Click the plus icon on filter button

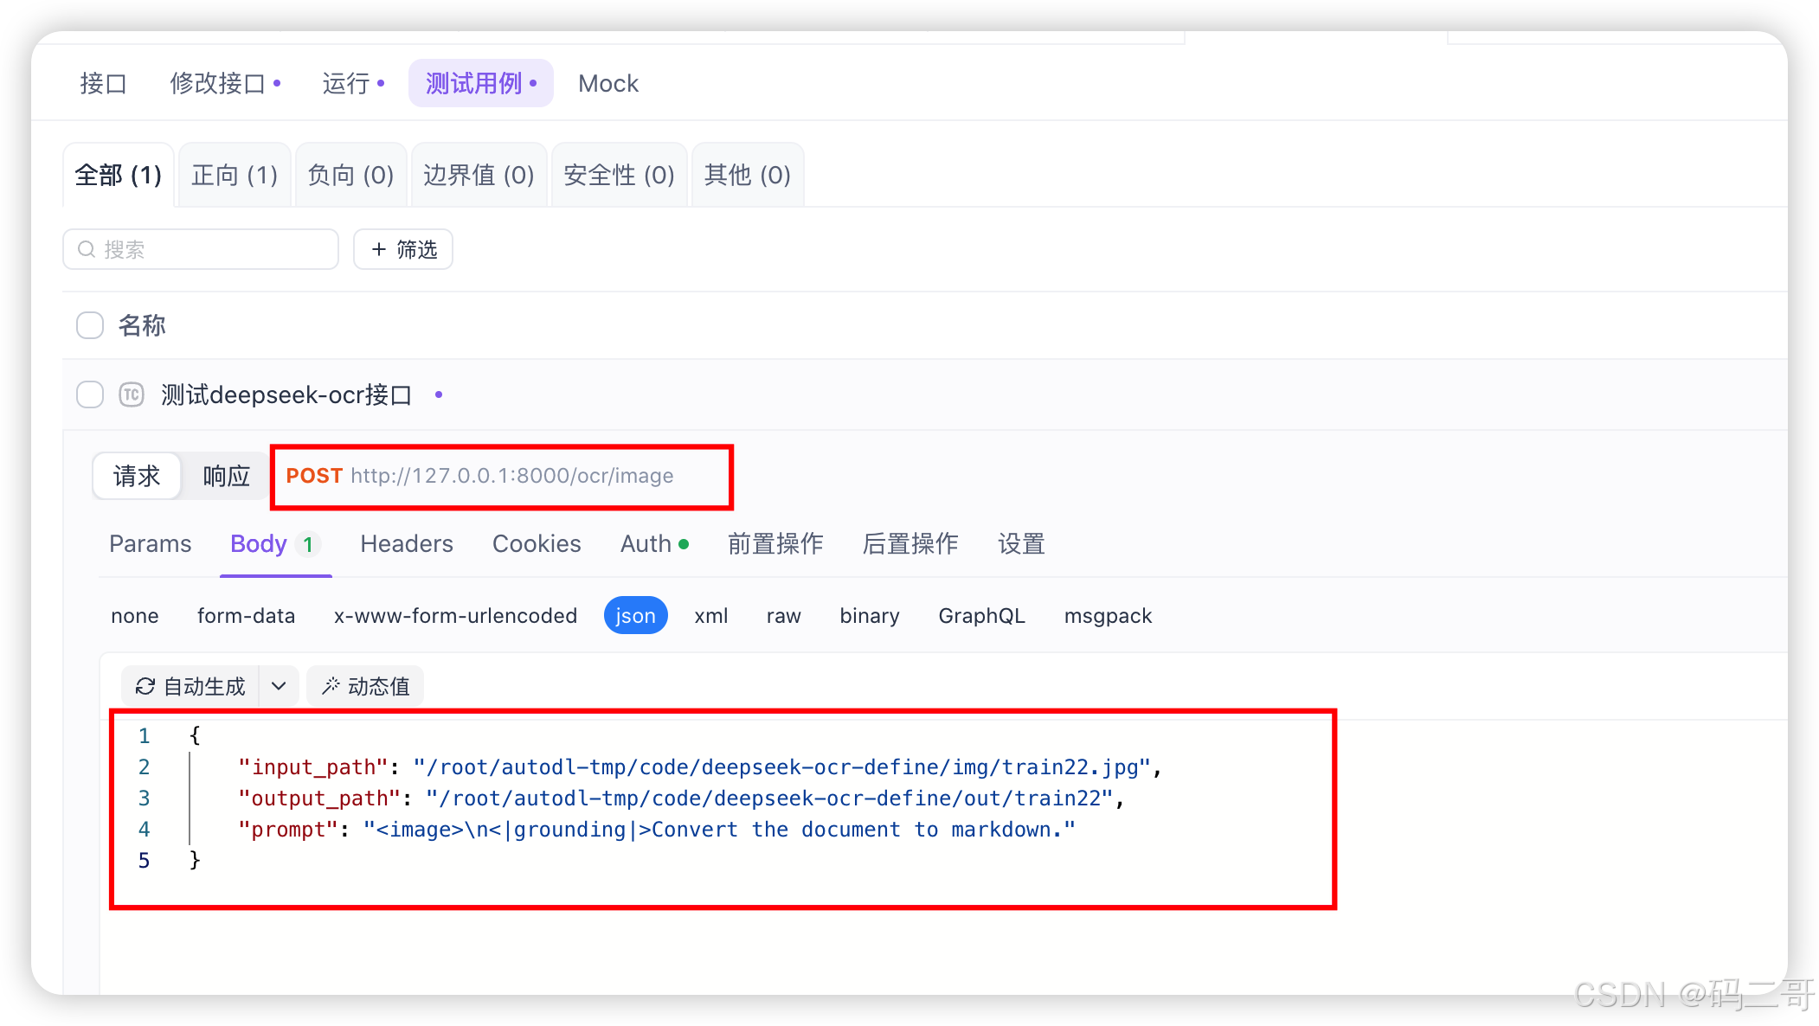[x=378, y=249]
